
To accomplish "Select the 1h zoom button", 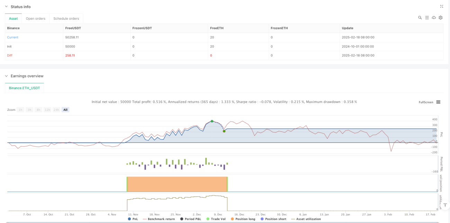I will 20,110.
